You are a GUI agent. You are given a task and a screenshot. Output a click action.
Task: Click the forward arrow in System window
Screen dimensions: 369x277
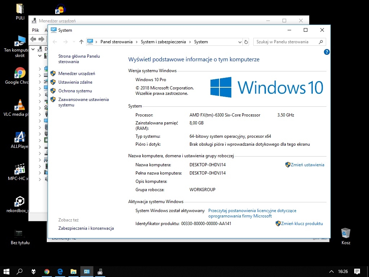click(66, 42)
